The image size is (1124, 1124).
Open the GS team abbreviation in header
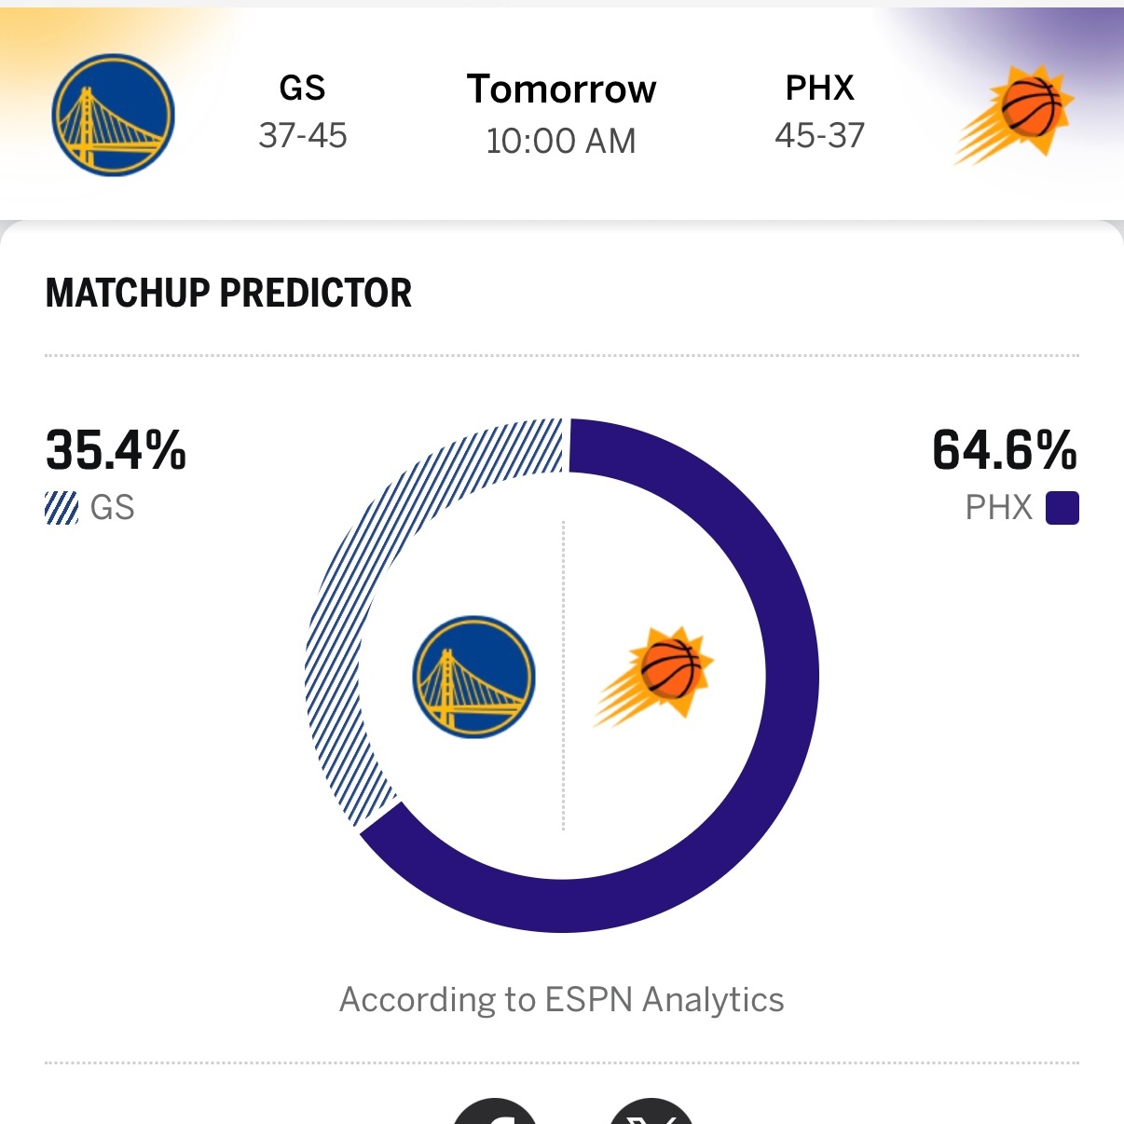point(302,89)
